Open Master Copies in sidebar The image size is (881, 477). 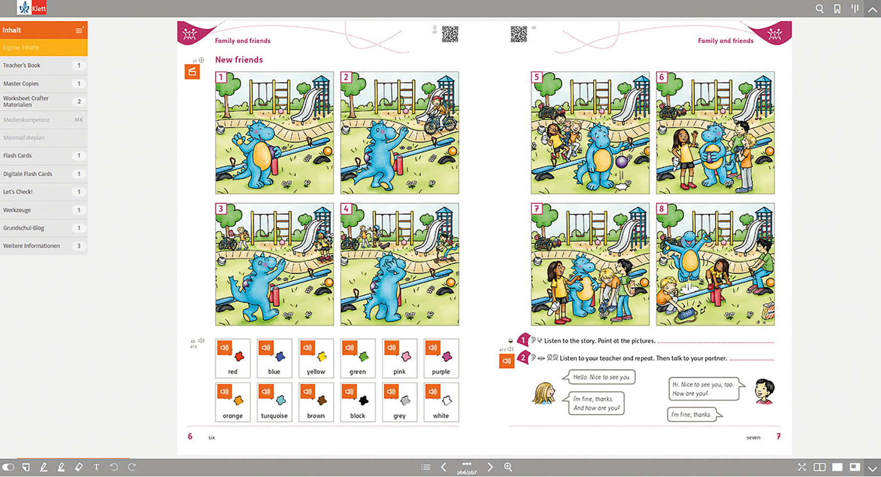click(44, 83)
